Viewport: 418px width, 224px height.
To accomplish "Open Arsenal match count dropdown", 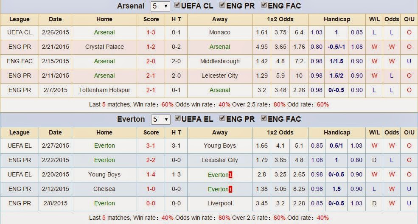I will 160,6.
